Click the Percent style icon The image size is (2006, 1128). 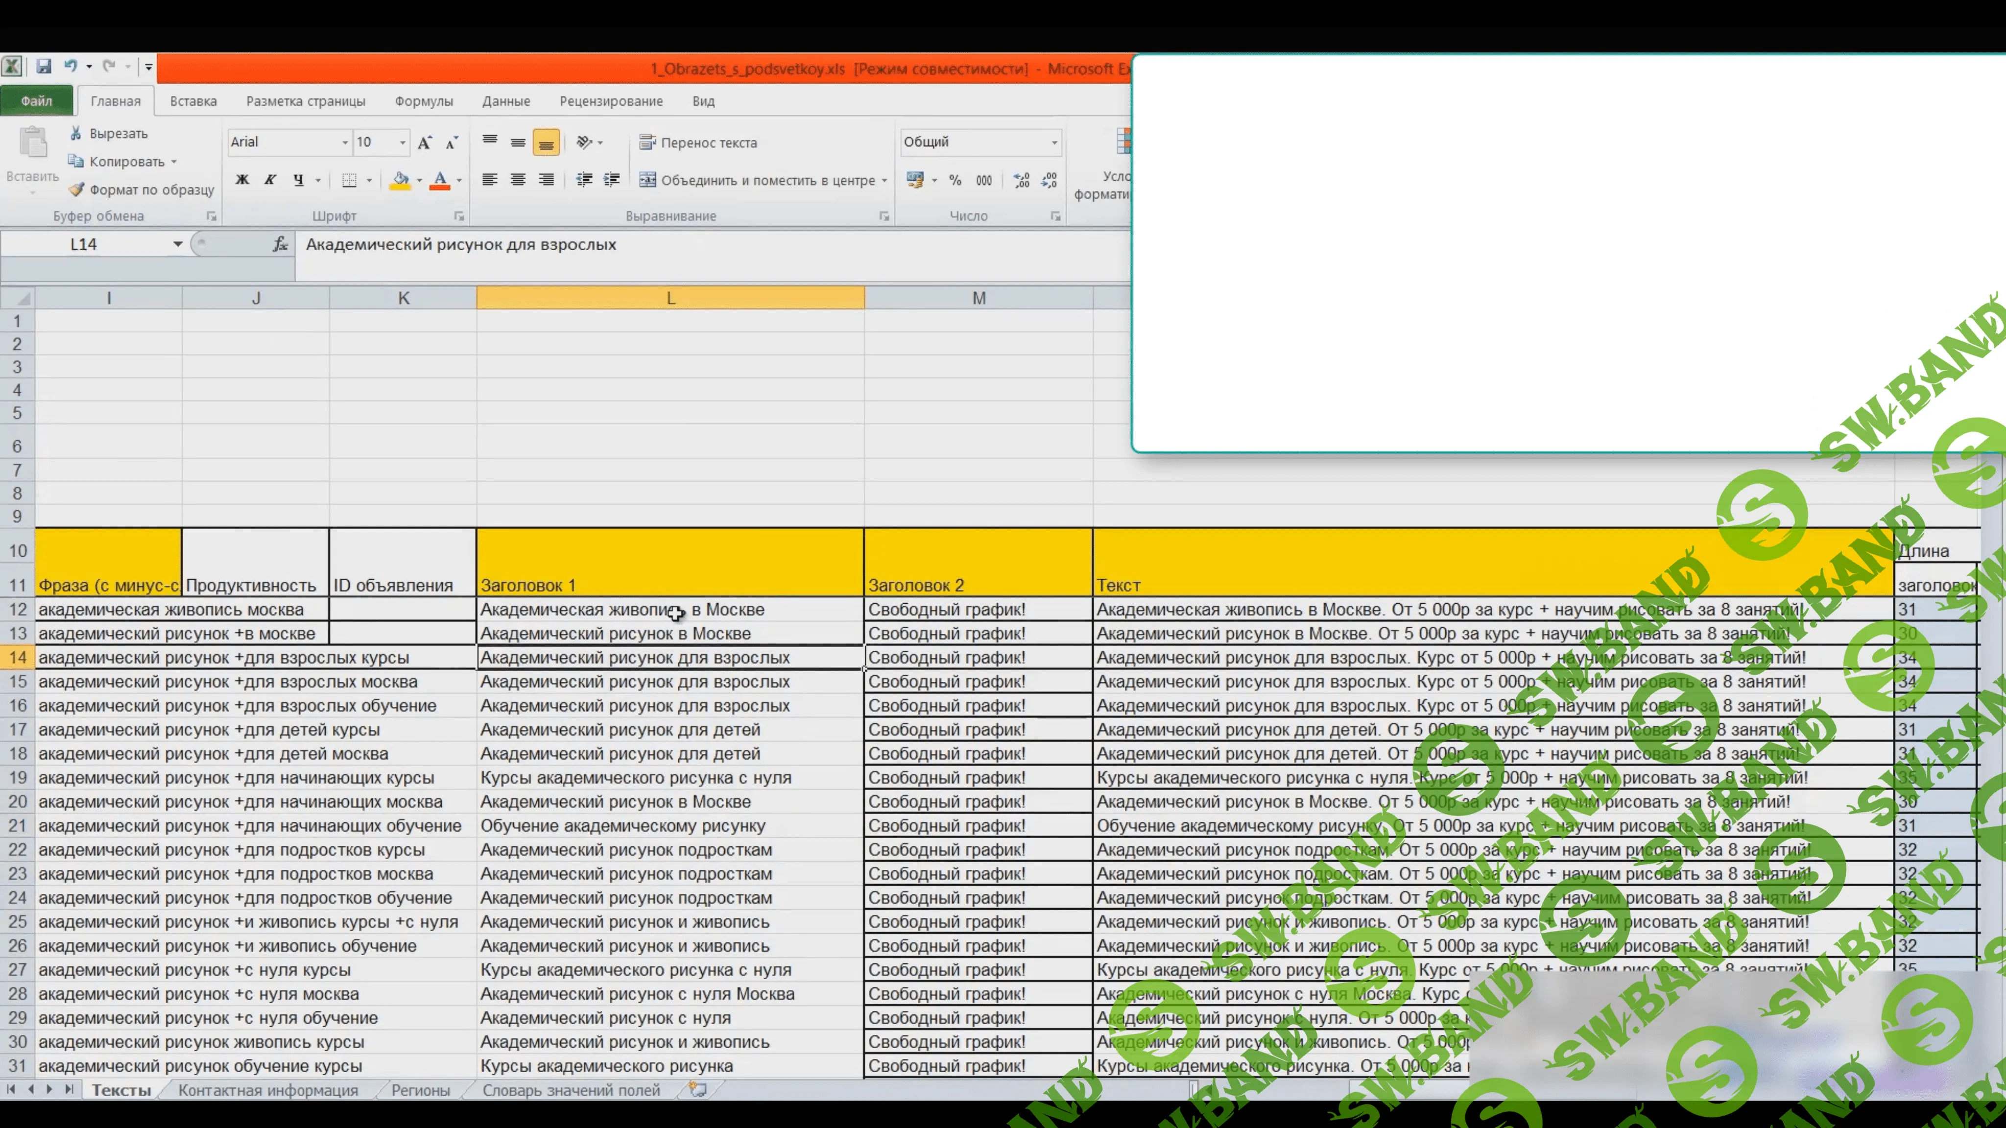[x=955, y=181]
